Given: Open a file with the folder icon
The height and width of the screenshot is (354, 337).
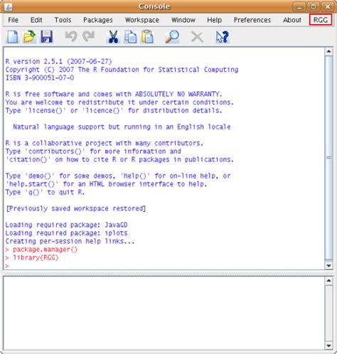Looking at the screenshot, I should (x=29, y=37).
